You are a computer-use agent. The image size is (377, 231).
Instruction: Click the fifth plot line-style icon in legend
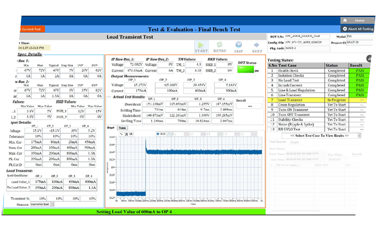click(237, 134)
